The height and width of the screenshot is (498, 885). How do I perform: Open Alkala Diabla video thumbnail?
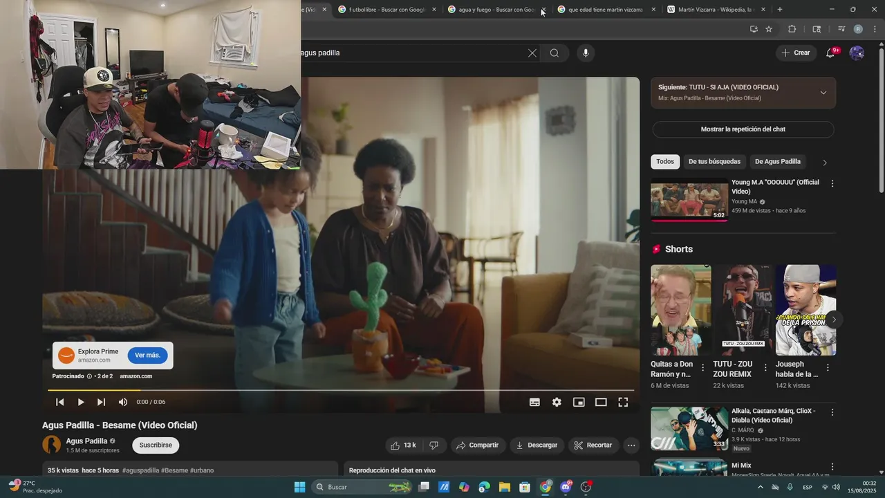[x=689, y=428]
